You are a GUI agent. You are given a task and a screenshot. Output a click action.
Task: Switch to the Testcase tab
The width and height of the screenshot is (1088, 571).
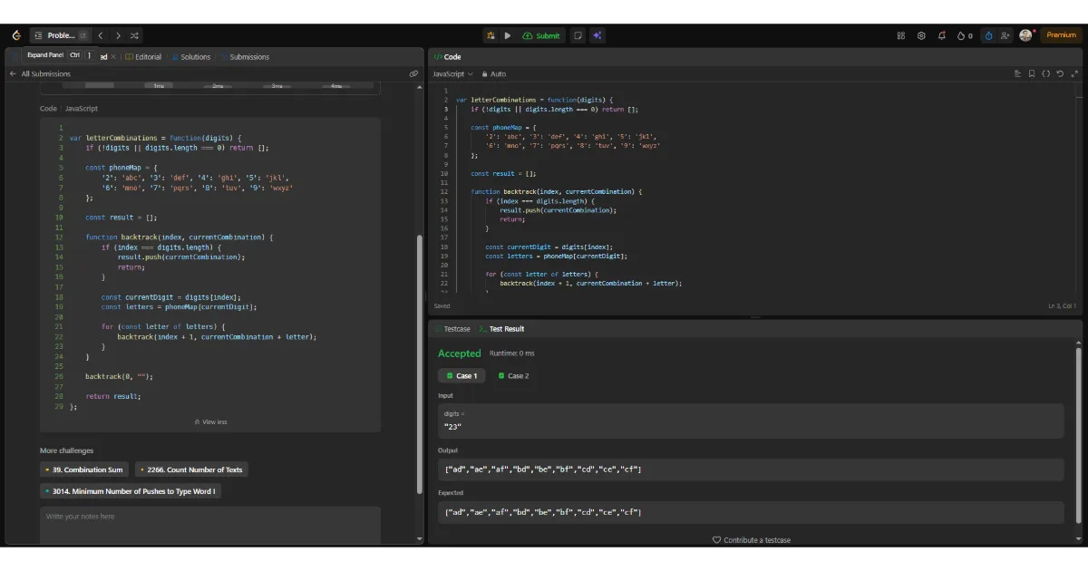(451, 329)
